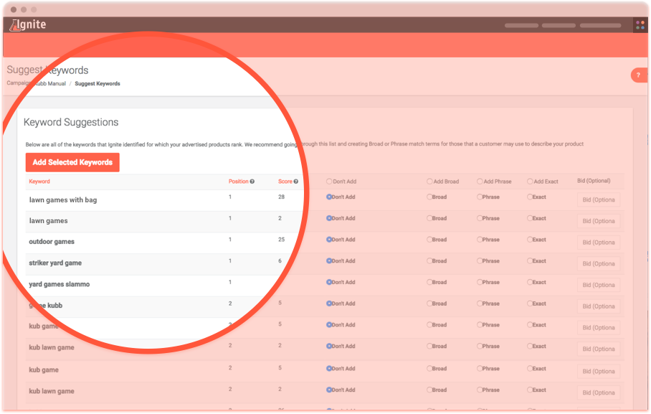Select the header Add Exact radio

(x=530, y=182)
